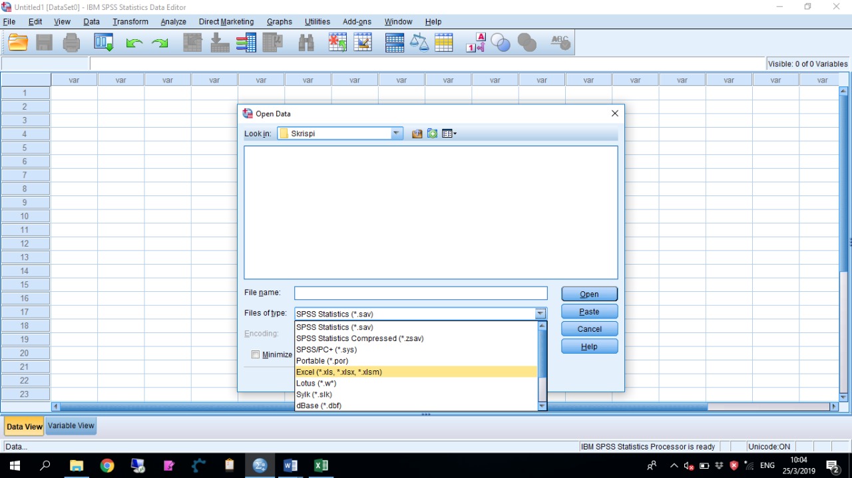Click the Save document toolbar icon
Viewport: 852px width, 478px height.
44,42
